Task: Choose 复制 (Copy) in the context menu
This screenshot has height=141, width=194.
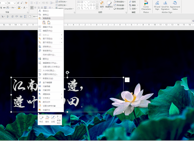Action: (51, 15)
